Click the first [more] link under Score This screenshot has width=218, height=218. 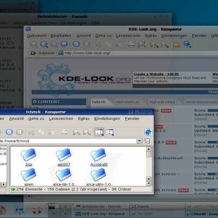click(201, 119)
